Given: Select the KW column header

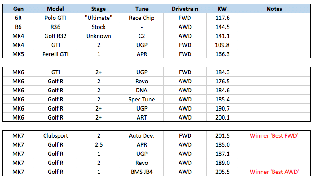Looking at the screenshot, I should click(x=222, y=9).
